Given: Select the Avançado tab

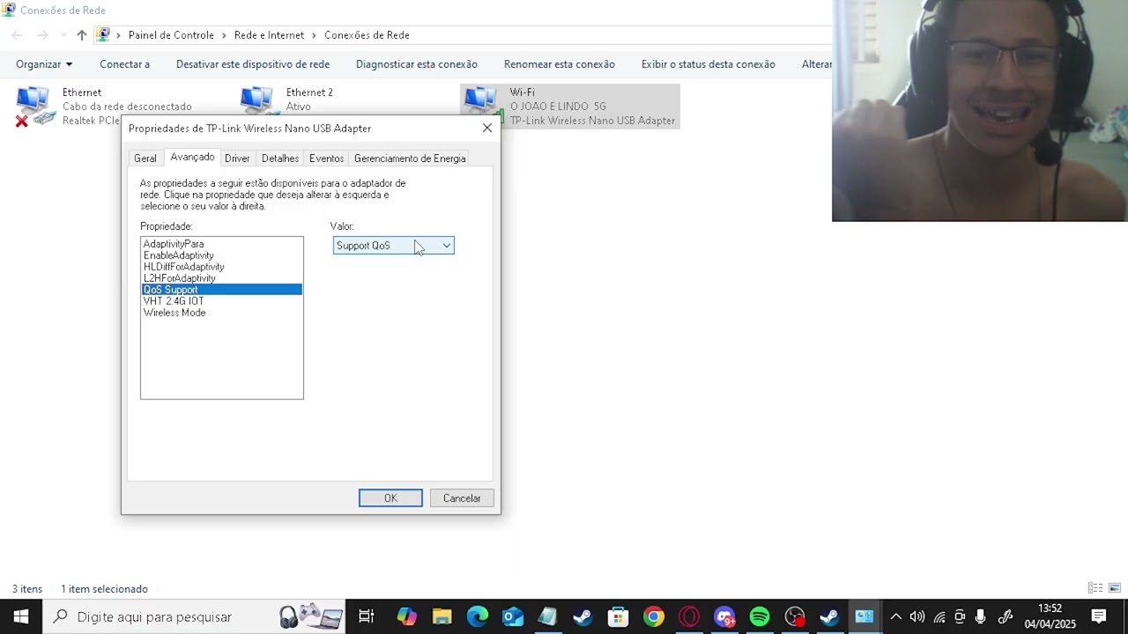Looking at the screenshot, I should (x=192, y=157).
